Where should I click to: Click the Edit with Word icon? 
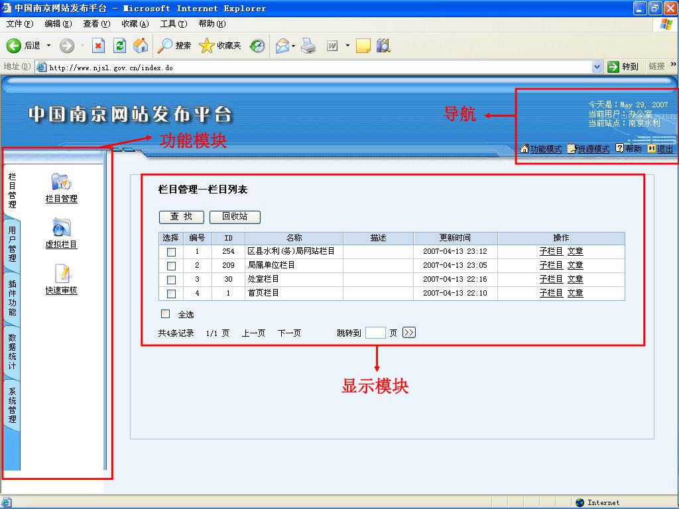coord(332,46)
